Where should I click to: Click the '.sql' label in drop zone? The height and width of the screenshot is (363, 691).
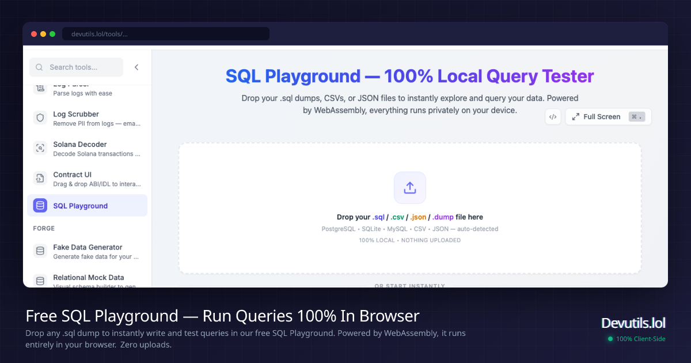coord(378,217)
